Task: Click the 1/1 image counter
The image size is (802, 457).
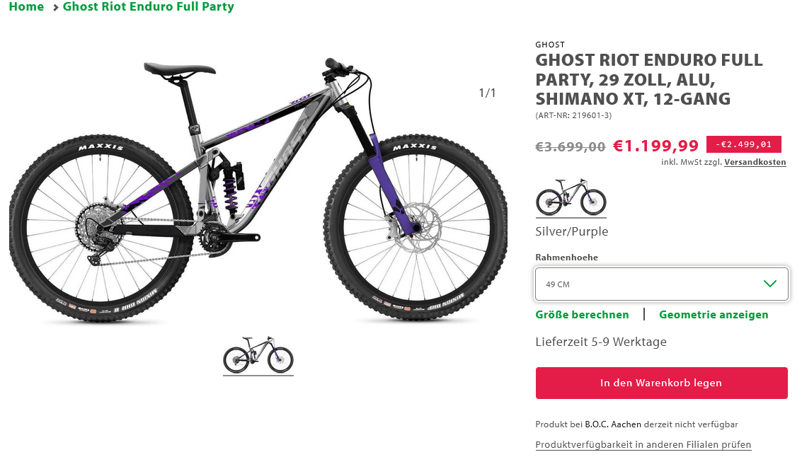Action: (x=487, y=93)
